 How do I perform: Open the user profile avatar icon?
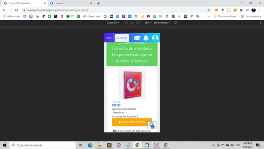pyautogui.click(x=155, y=38)
